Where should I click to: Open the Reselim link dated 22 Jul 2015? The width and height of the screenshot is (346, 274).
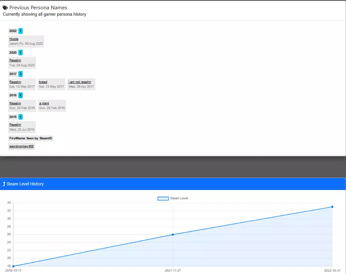[15, 125]
